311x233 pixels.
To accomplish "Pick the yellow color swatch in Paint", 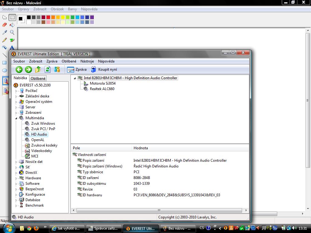I will tap(63, 17).
